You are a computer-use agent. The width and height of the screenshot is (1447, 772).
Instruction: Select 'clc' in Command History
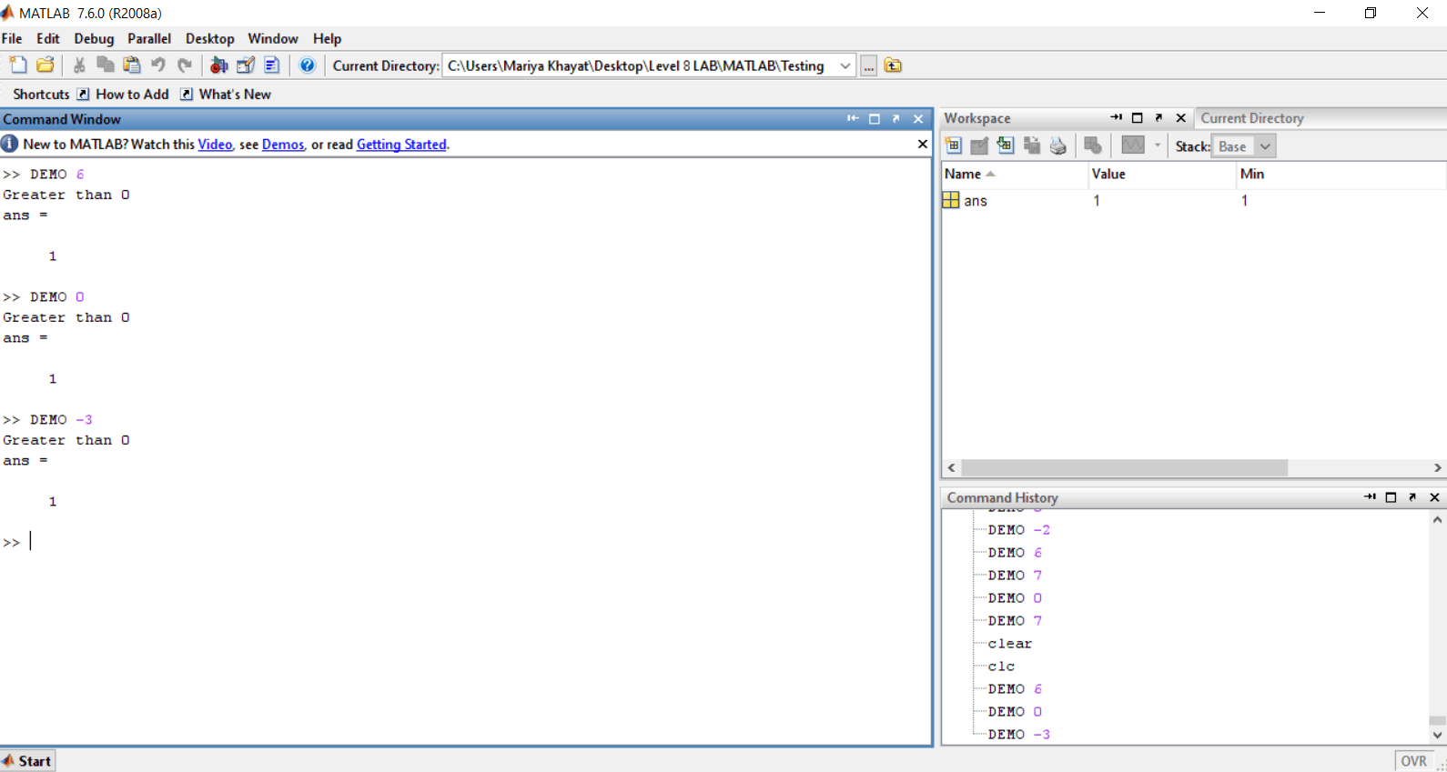pos(1001,667)
